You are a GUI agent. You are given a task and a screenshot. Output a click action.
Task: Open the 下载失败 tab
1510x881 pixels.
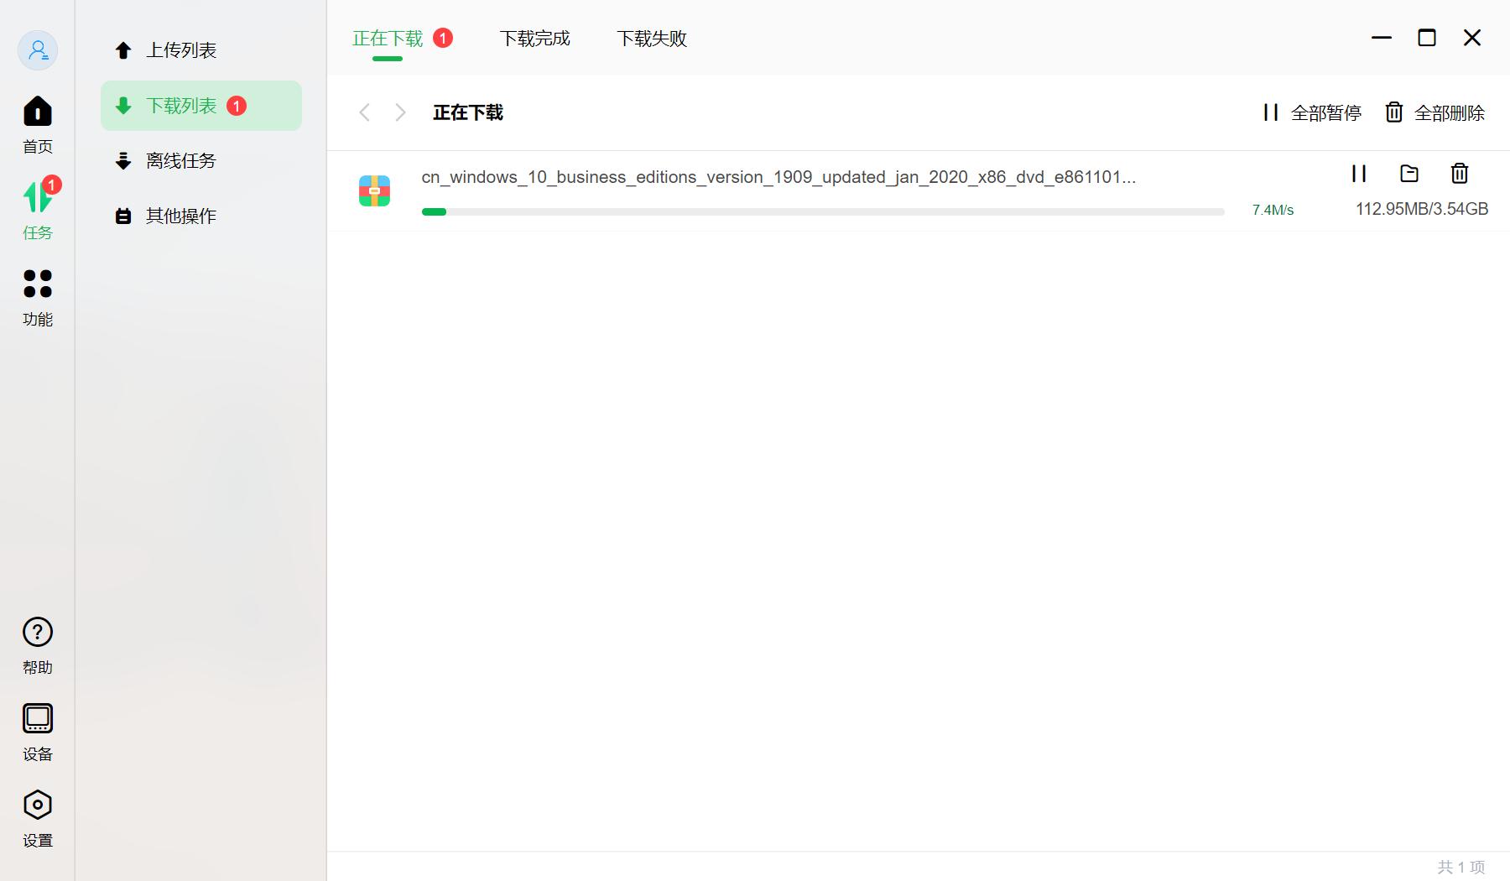652,38
